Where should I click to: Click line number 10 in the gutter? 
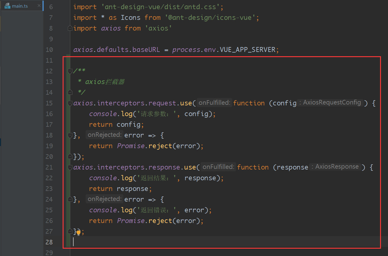tap(49, 49)
